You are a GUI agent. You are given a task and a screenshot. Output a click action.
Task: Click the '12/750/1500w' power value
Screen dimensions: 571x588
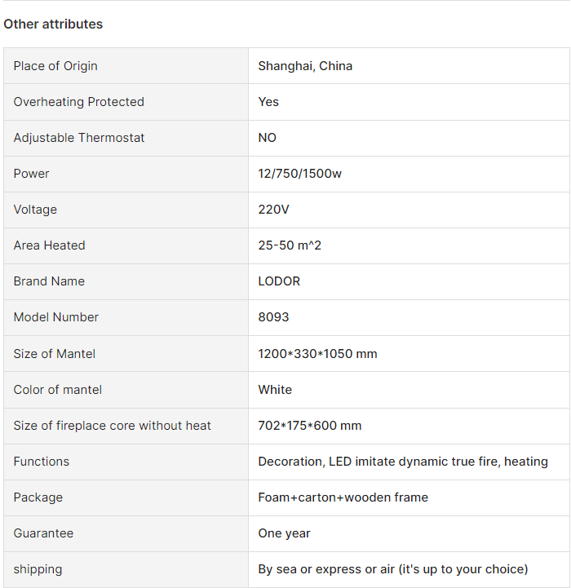click(300, 174)
